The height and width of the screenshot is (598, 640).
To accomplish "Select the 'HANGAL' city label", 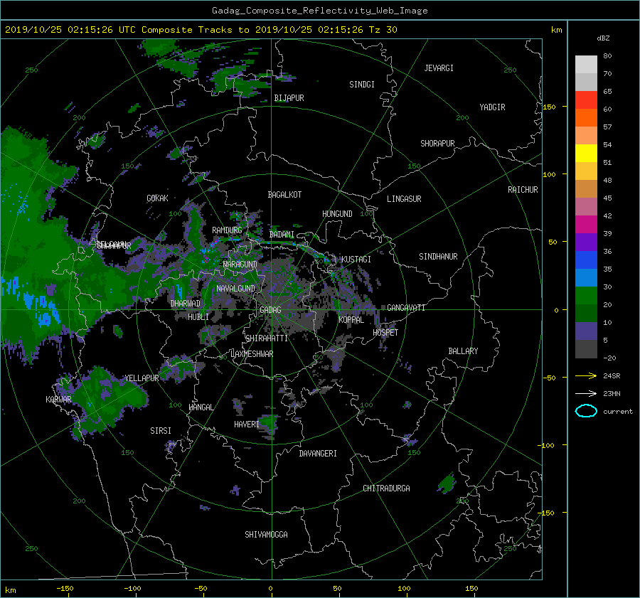I will [201, 407].
